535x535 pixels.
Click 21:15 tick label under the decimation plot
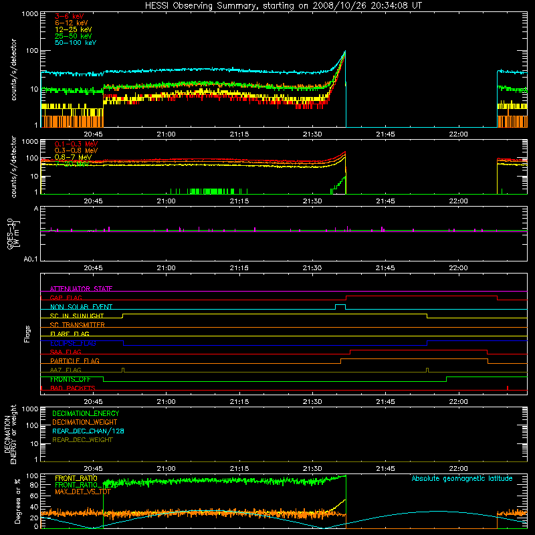pos(239,469)
